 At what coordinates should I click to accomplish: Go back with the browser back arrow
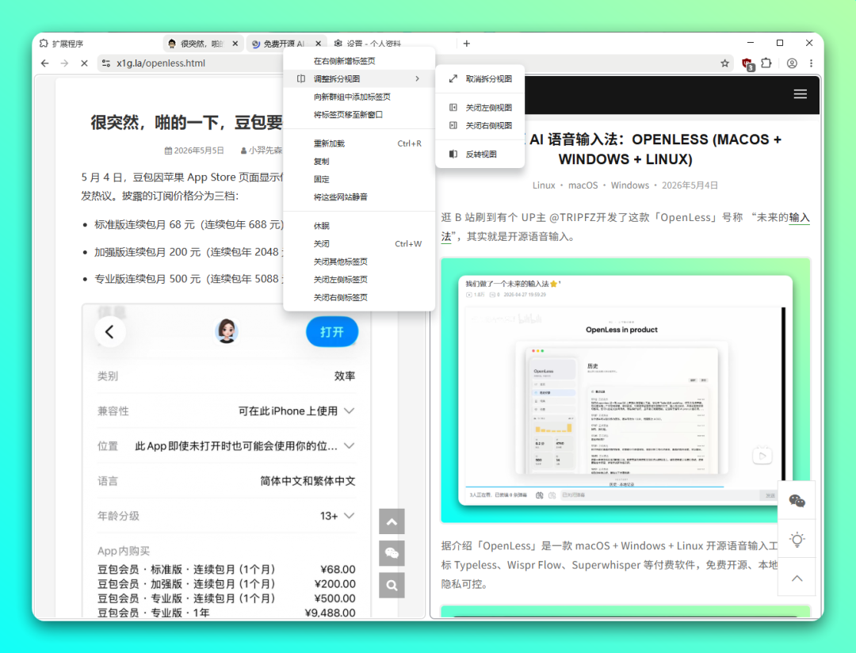(44, 63)
